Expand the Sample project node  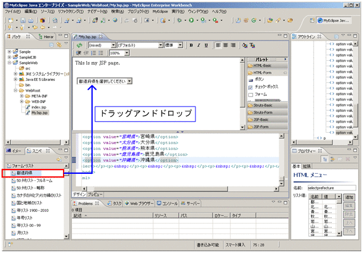coord(10,52)
